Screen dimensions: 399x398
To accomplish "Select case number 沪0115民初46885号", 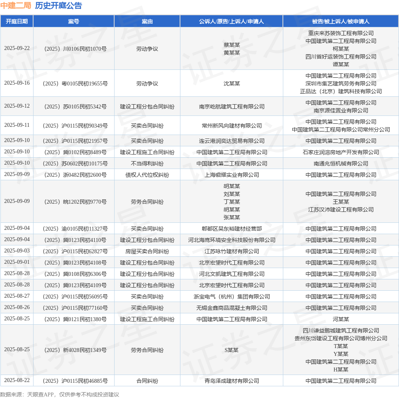I will click(x=75, y=381).
